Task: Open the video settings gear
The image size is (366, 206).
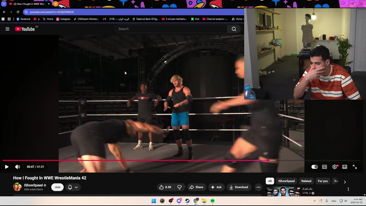Action: click(335, 167)
